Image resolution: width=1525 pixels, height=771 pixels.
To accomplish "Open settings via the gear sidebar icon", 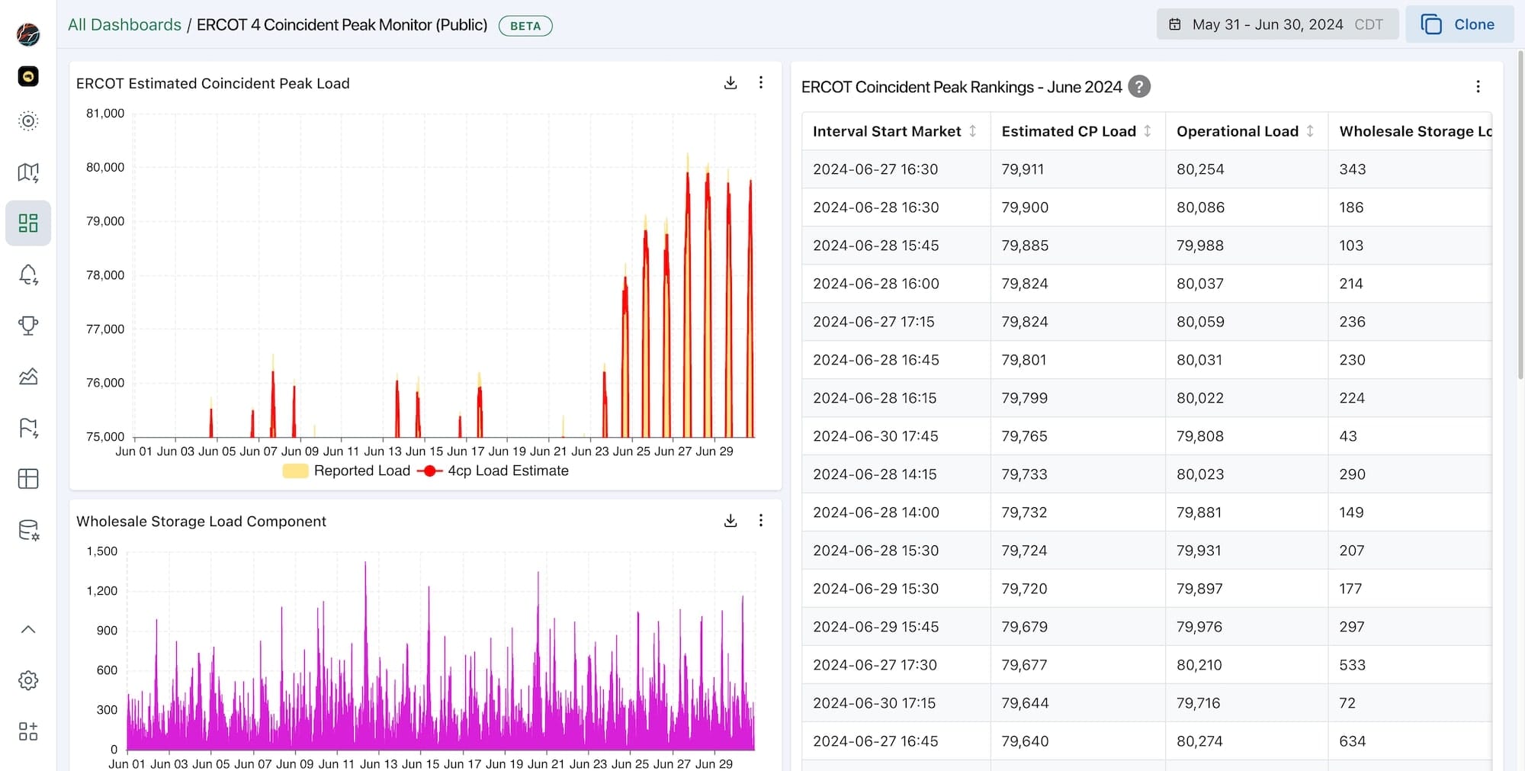I will pos(28,680).
